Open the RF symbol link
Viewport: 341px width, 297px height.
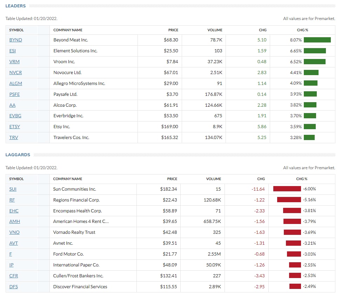coord(12,200)
